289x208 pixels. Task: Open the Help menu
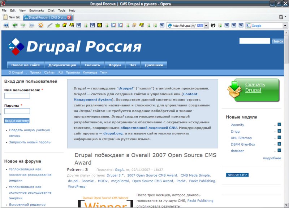coord(72,10)
